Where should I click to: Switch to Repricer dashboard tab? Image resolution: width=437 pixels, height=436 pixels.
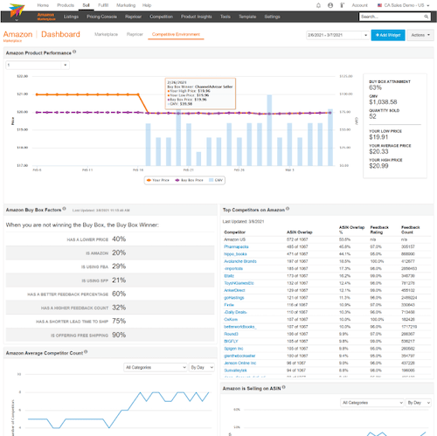135,34
